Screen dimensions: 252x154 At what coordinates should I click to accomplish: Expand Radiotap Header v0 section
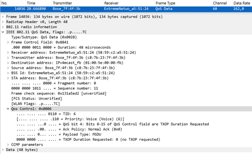[3, 22]
